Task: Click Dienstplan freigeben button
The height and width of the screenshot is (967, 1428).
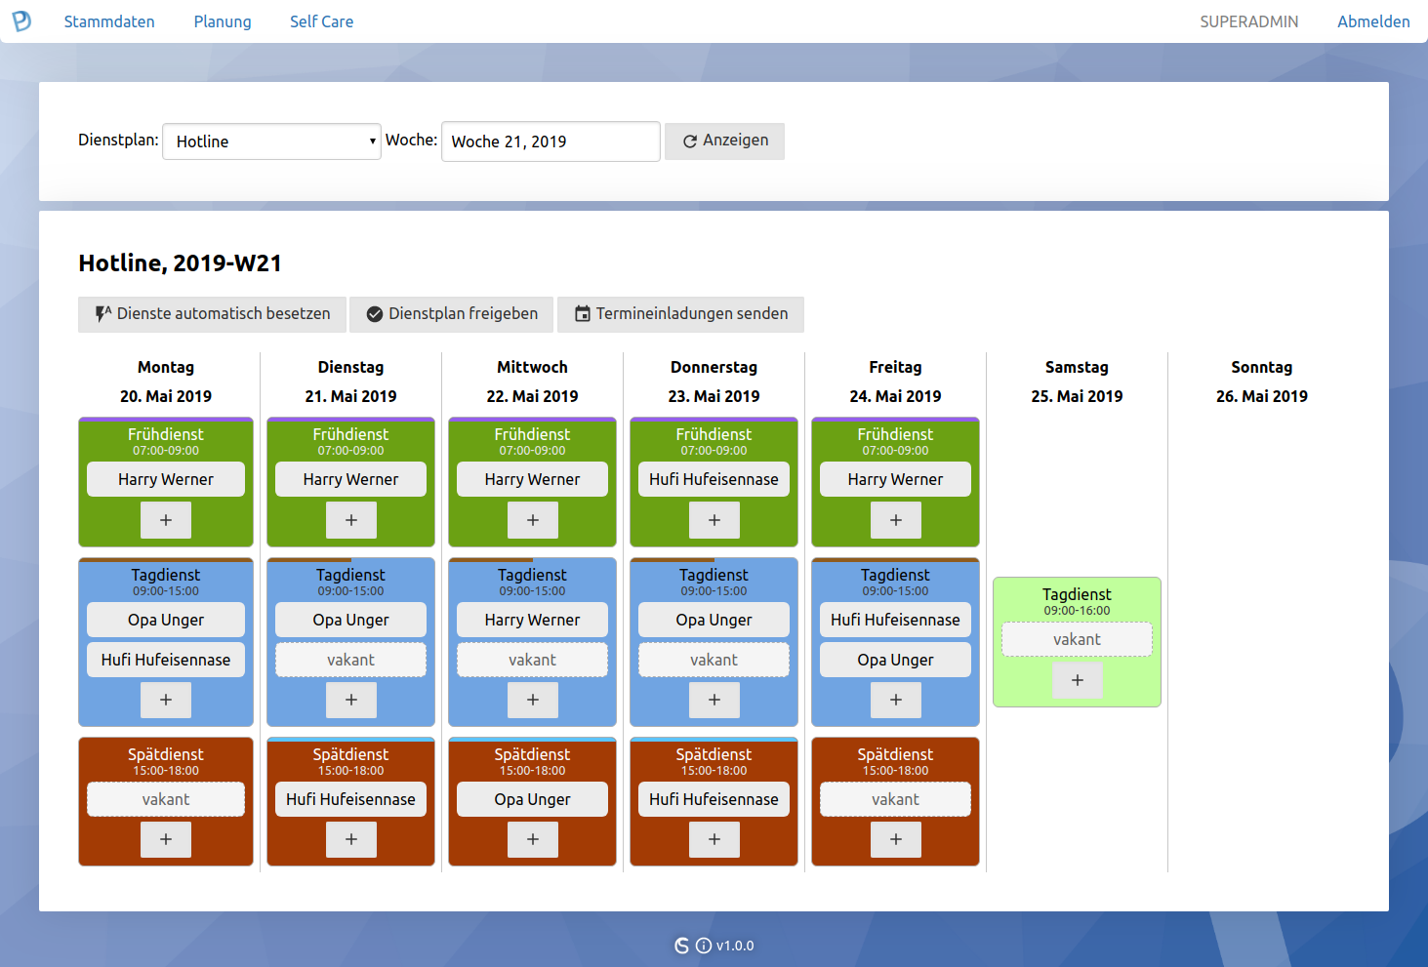Action: [451, 314]
